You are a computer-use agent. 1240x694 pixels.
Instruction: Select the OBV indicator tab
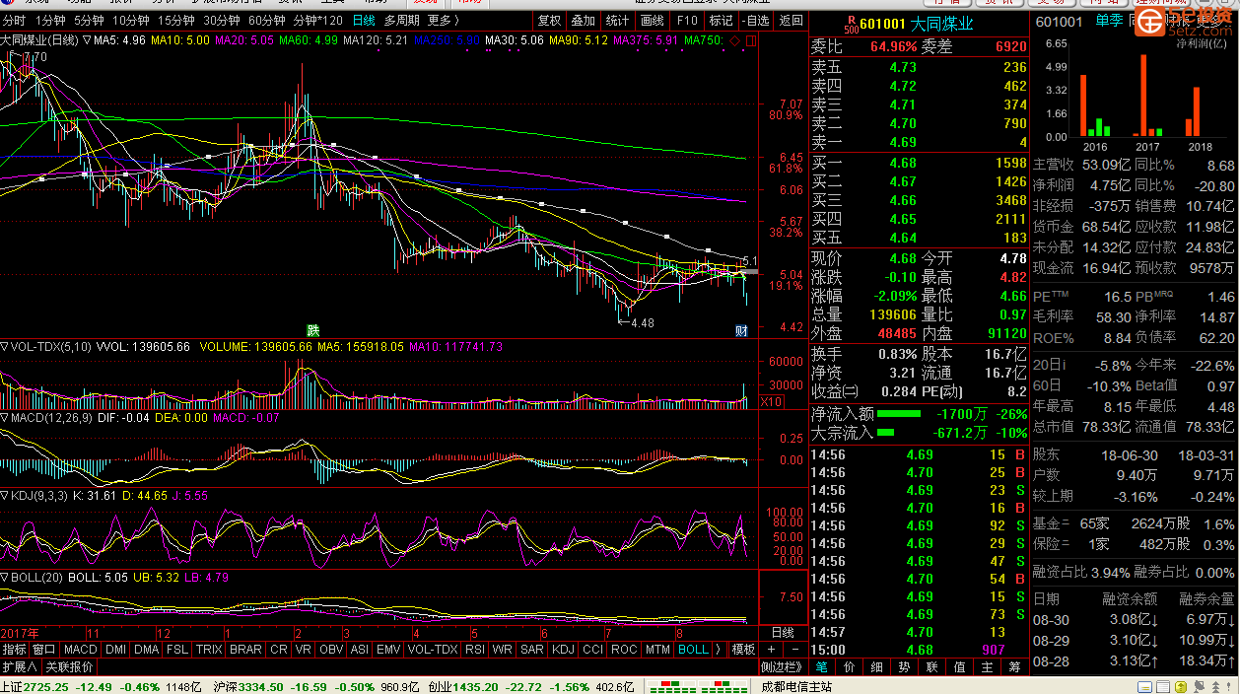point(331,650)
